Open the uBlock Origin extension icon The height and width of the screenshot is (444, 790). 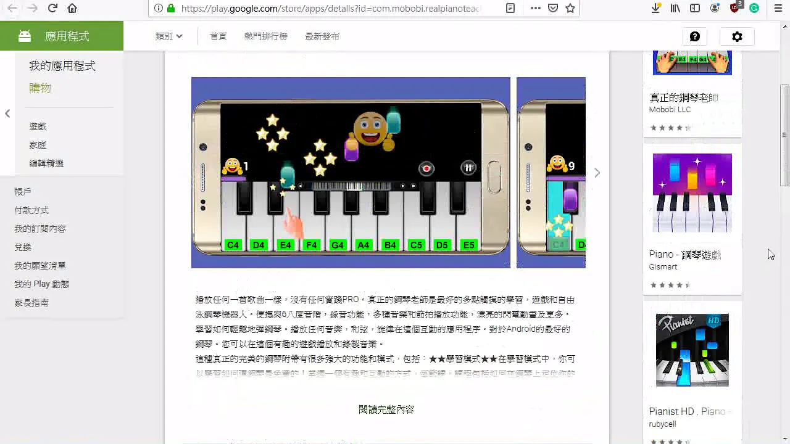coord(735,8)
